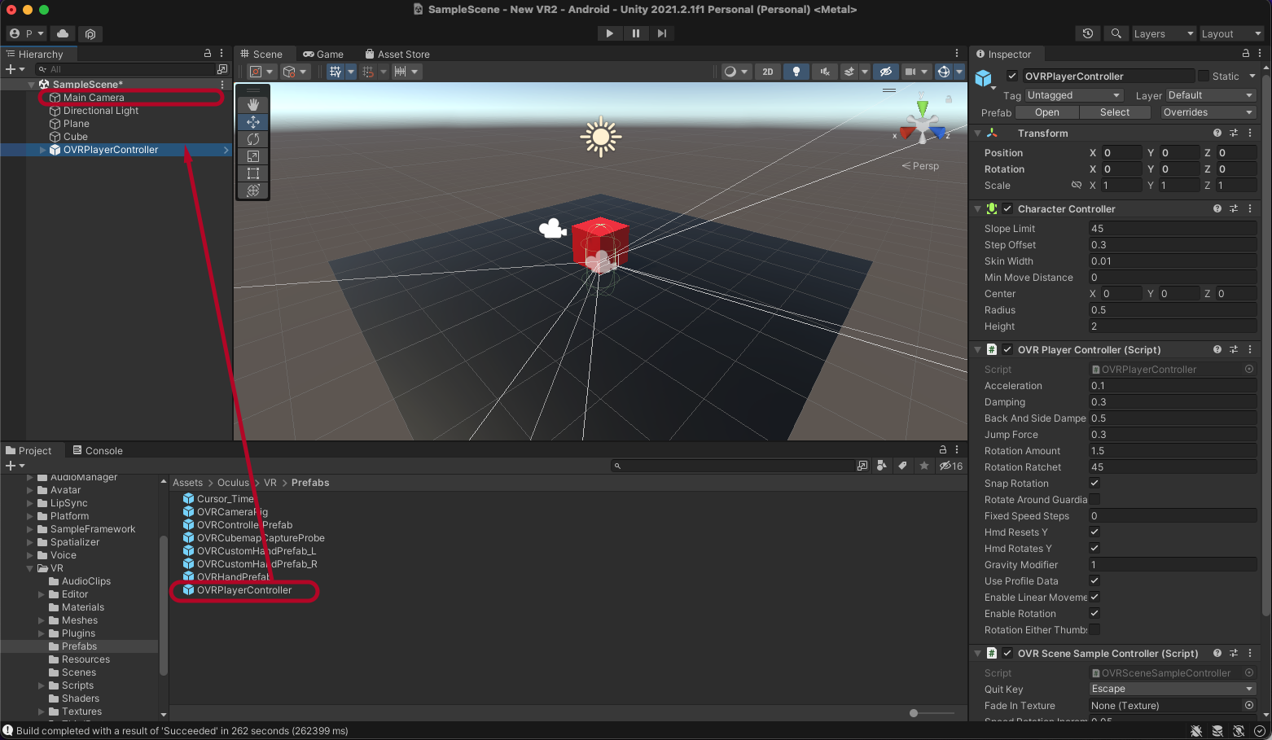Start Play mode with the Play button
Image resolution: width=1272 pixels, height=740 pixels.
[x=609, y=33]
